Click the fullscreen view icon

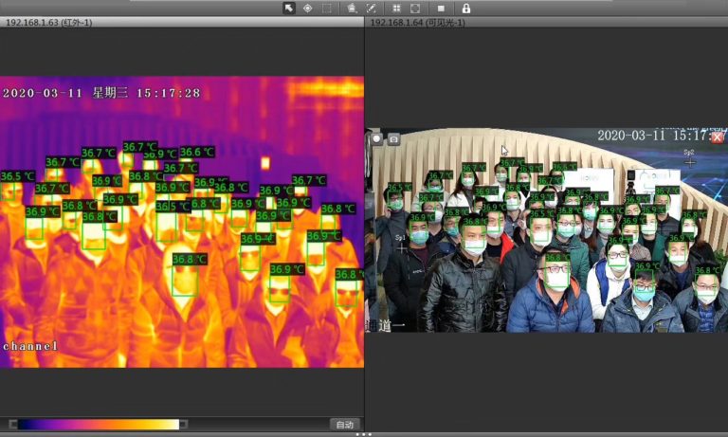click(415, 8)
